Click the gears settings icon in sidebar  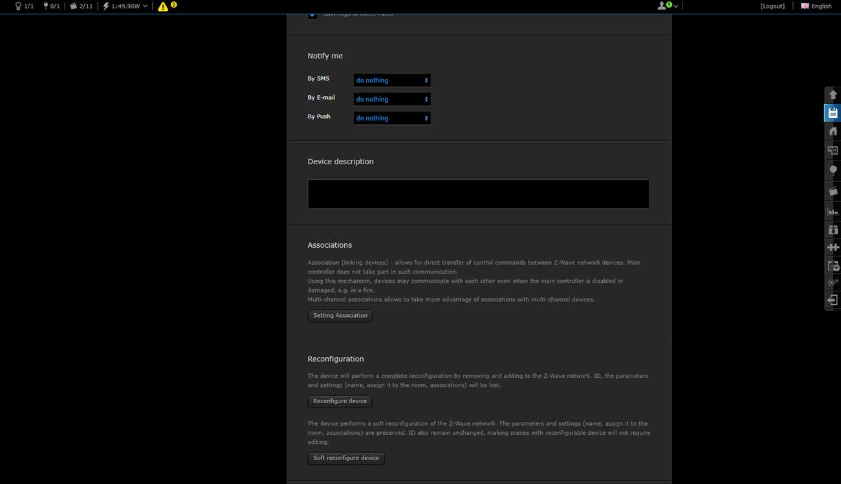(833, 283)
